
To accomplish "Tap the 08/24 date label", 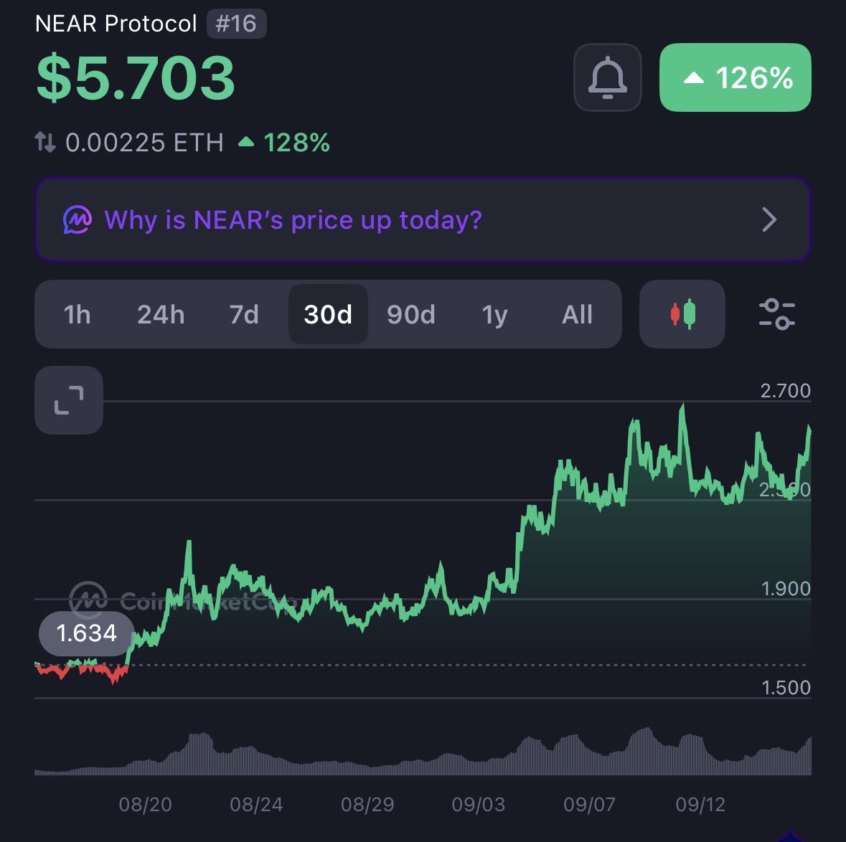I will point(256,804).
